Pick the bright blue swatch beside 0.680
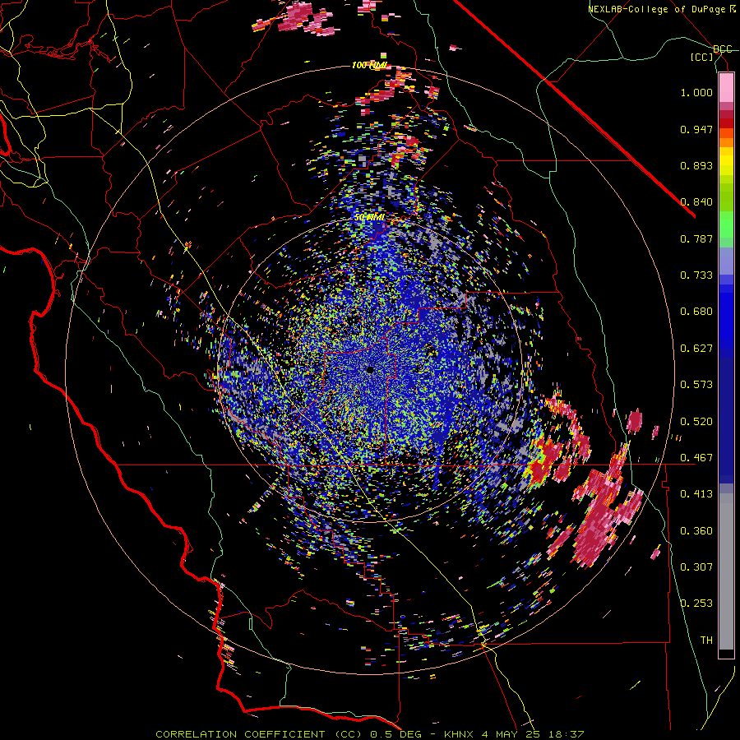 (x=726, y=317)
